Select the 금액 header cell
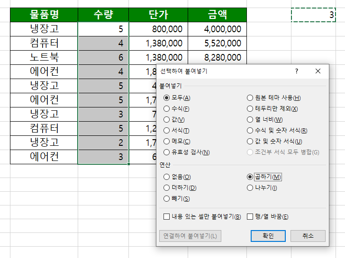This screenshot has width=345, height=258. tap(217, 15)
